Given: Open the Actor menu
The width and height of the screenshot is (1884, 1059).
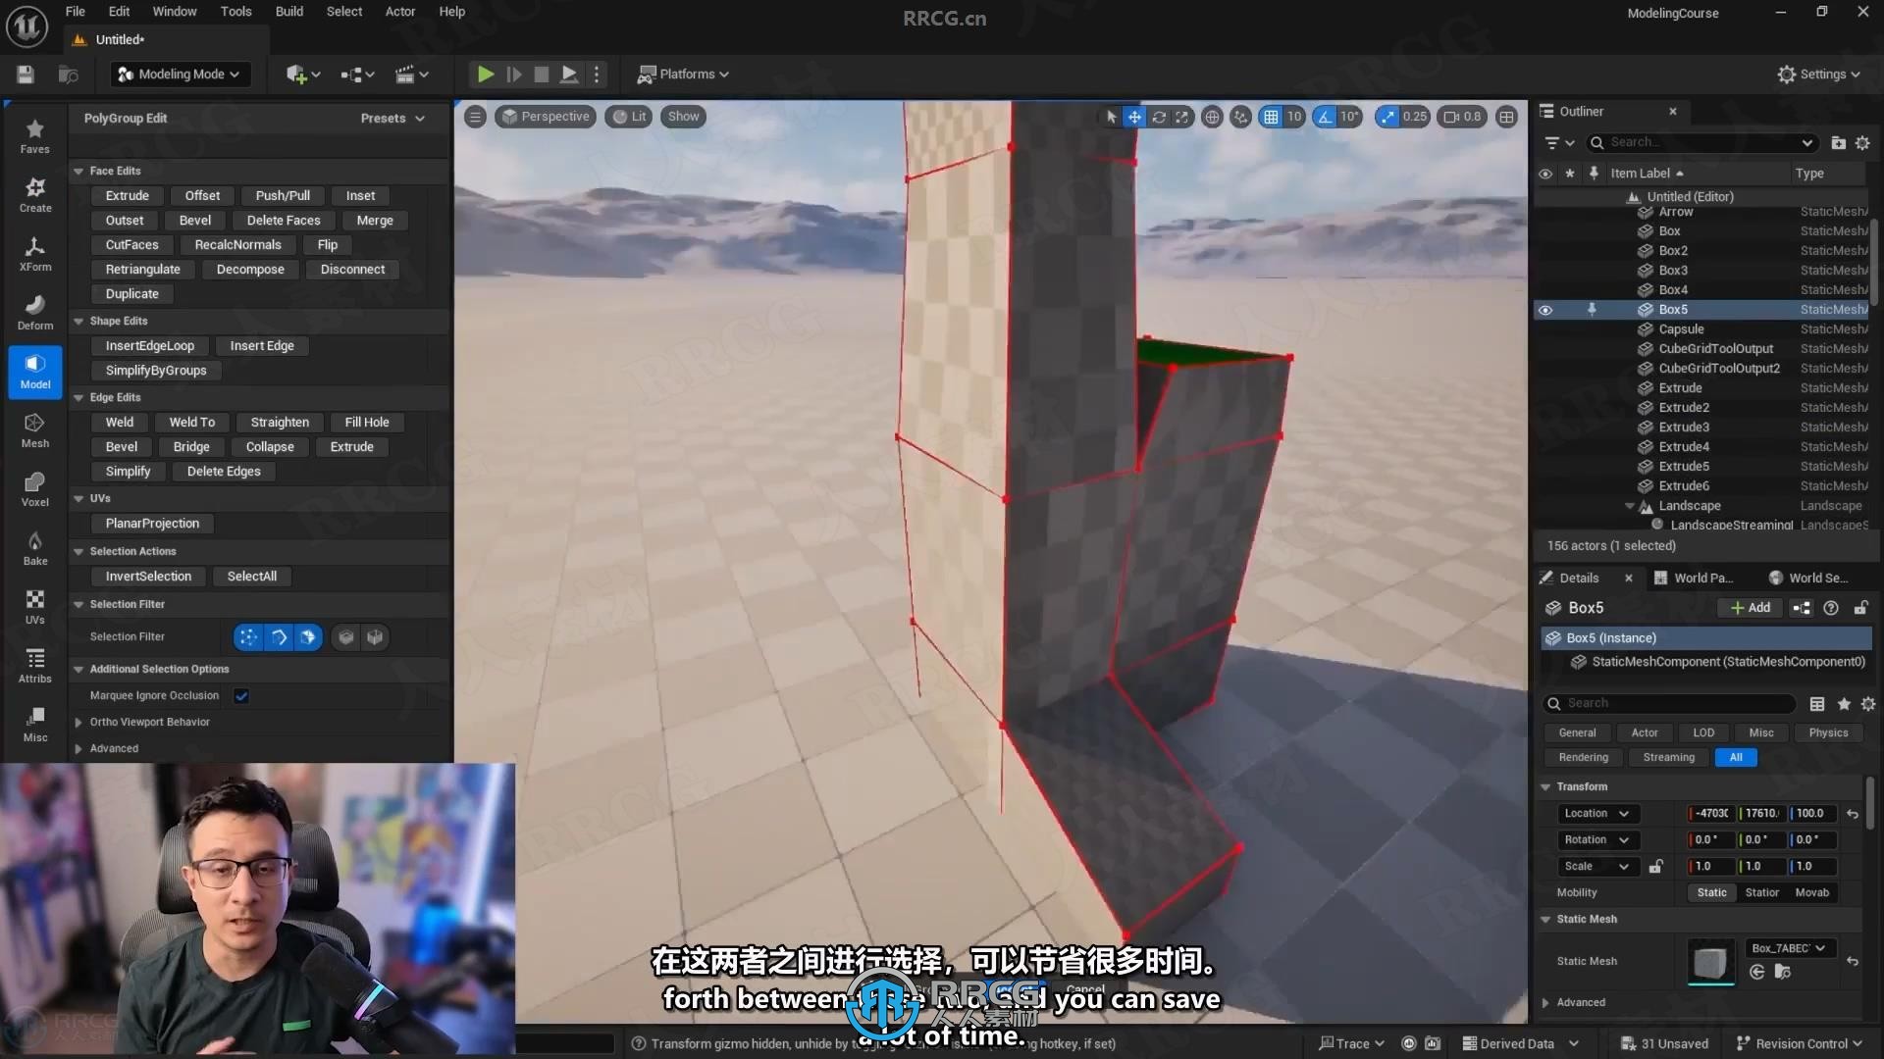Looking at the screenshot, I should (400, 12).
